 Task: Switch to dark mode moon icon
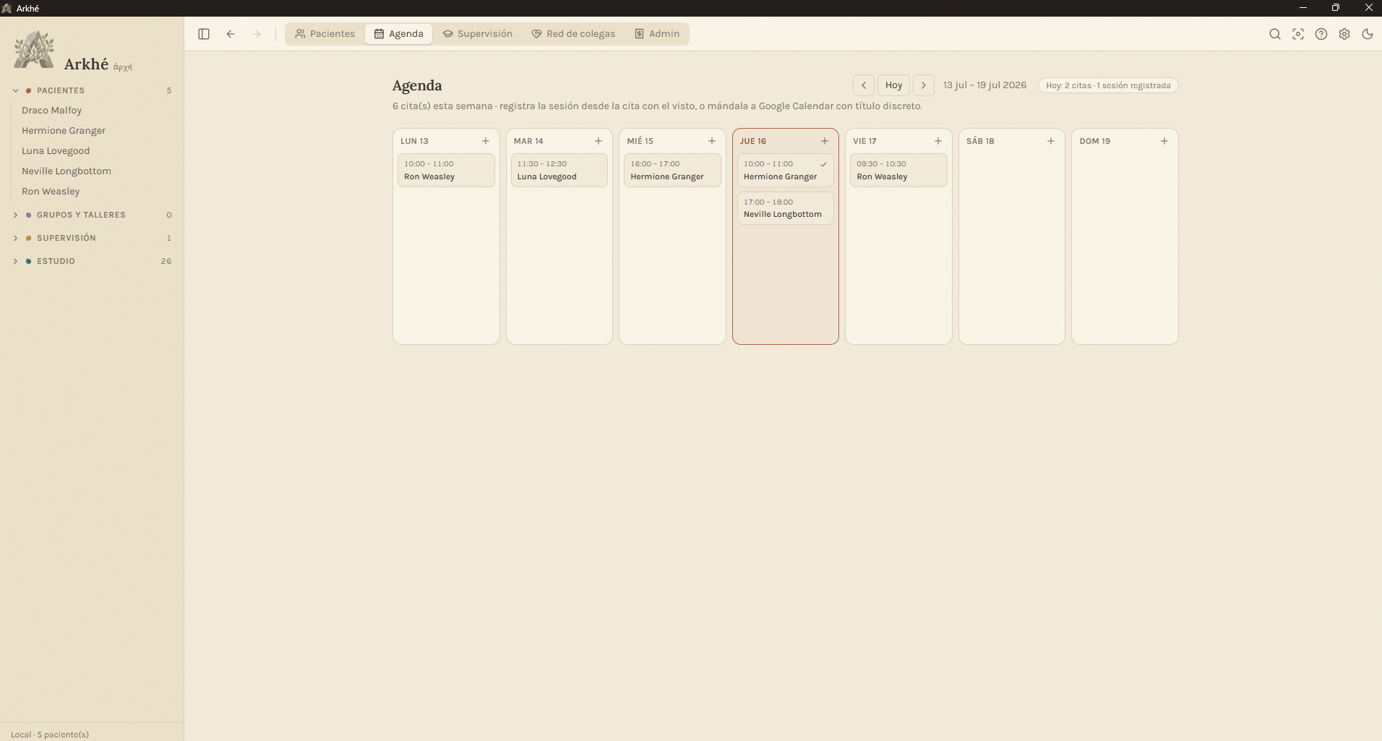pos(1368,34)
